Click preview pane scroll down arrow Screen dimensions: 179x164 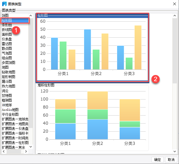coord(175,151)
